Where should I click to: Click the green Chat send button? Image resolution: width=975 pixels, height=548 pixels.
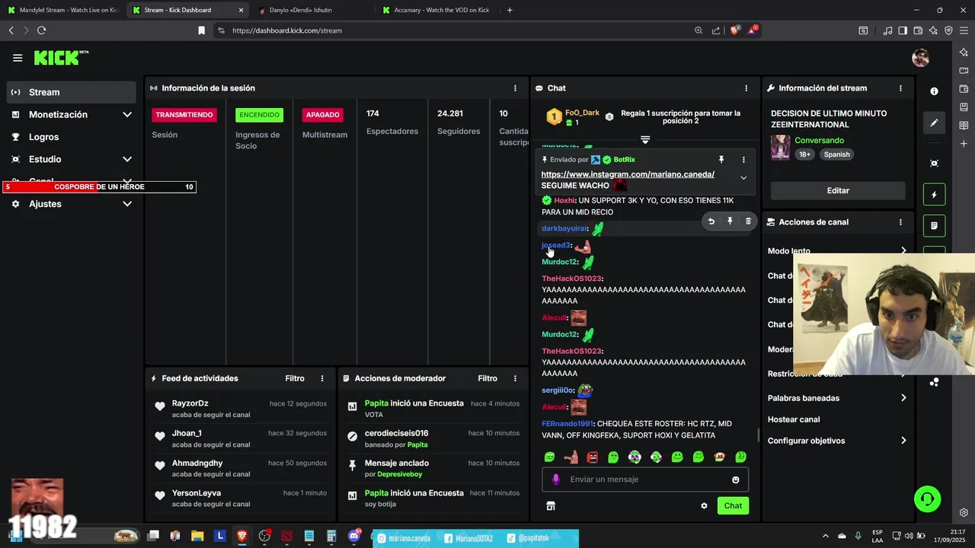pos(733,505)
